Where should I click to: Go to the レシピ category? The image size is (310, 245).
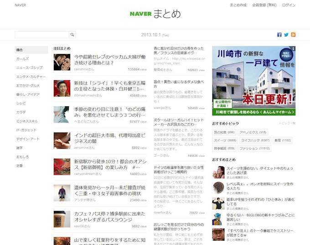[x=21, y=103]
